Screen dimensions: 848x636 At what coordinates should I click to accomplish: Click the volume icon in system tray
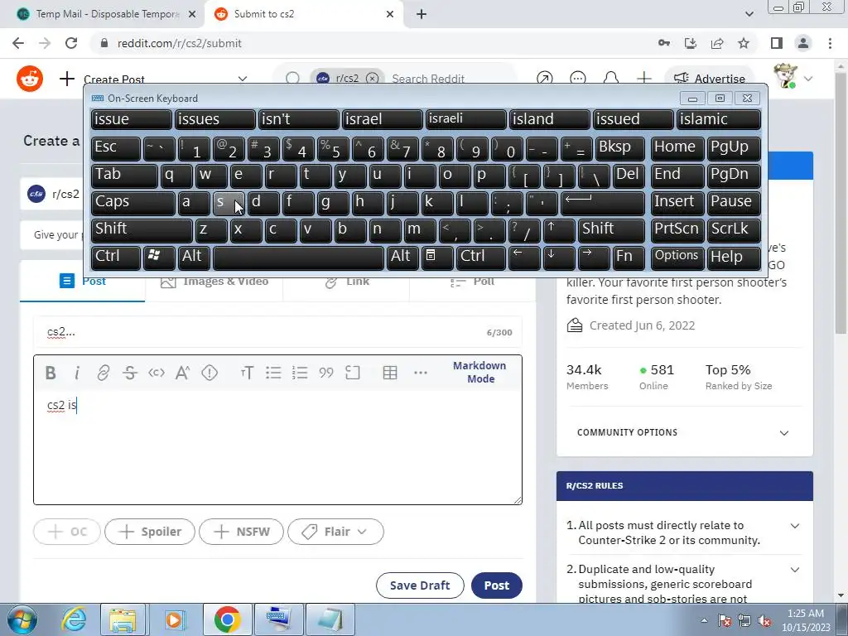[764, 621]
